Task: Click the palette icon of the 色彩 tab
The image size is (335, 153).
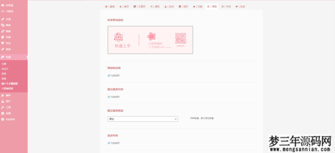Action: coord(237,7)
